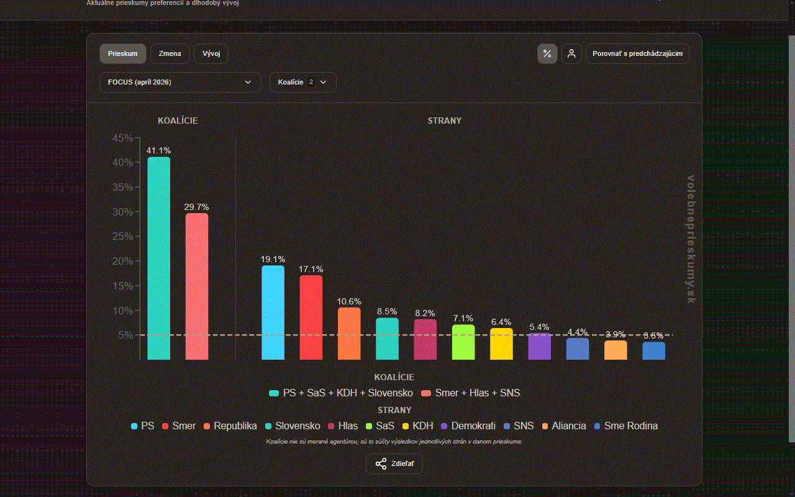Toggle PS legend entry in Strany
The height and width of the screenshot is (497, 795).
142,426
